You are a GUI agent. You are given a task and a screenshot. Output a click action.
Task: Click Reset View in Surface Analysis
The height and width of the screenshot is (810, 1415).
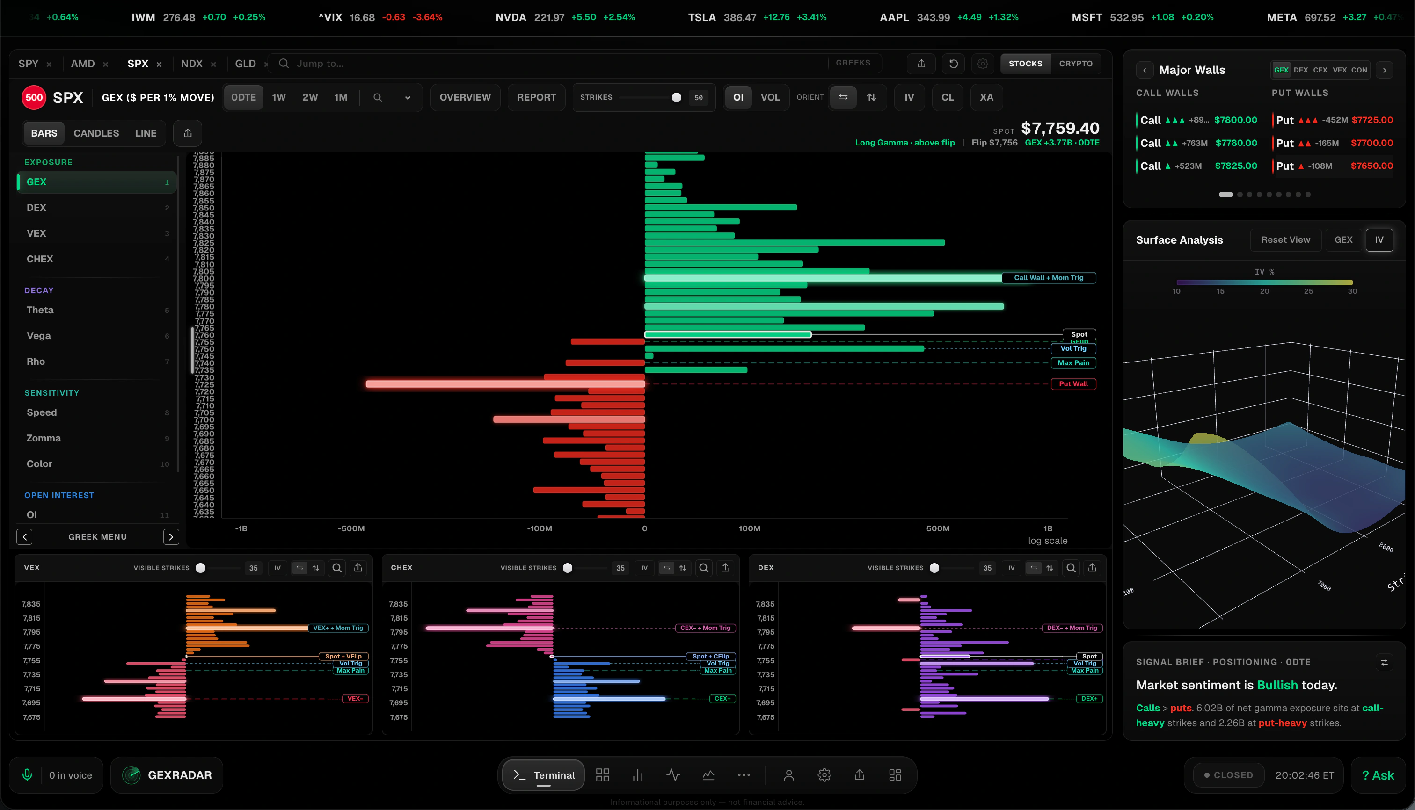[x=1285, y=240]
